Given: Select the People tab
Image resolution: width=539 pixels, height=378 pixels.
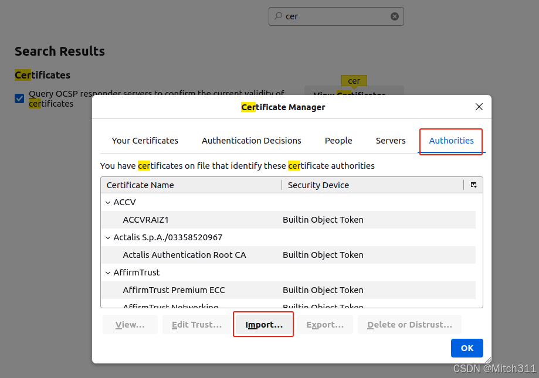Looking at the screenshot, I should click(338, 141).
